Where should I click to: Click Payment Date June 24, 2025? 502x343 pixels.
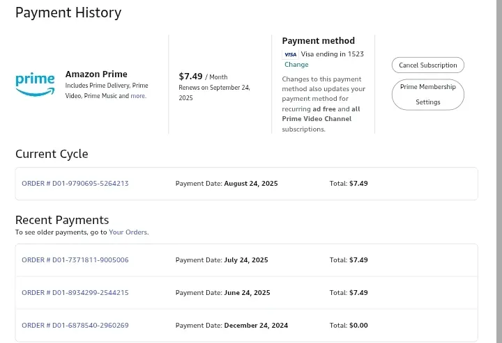point(222,292)
